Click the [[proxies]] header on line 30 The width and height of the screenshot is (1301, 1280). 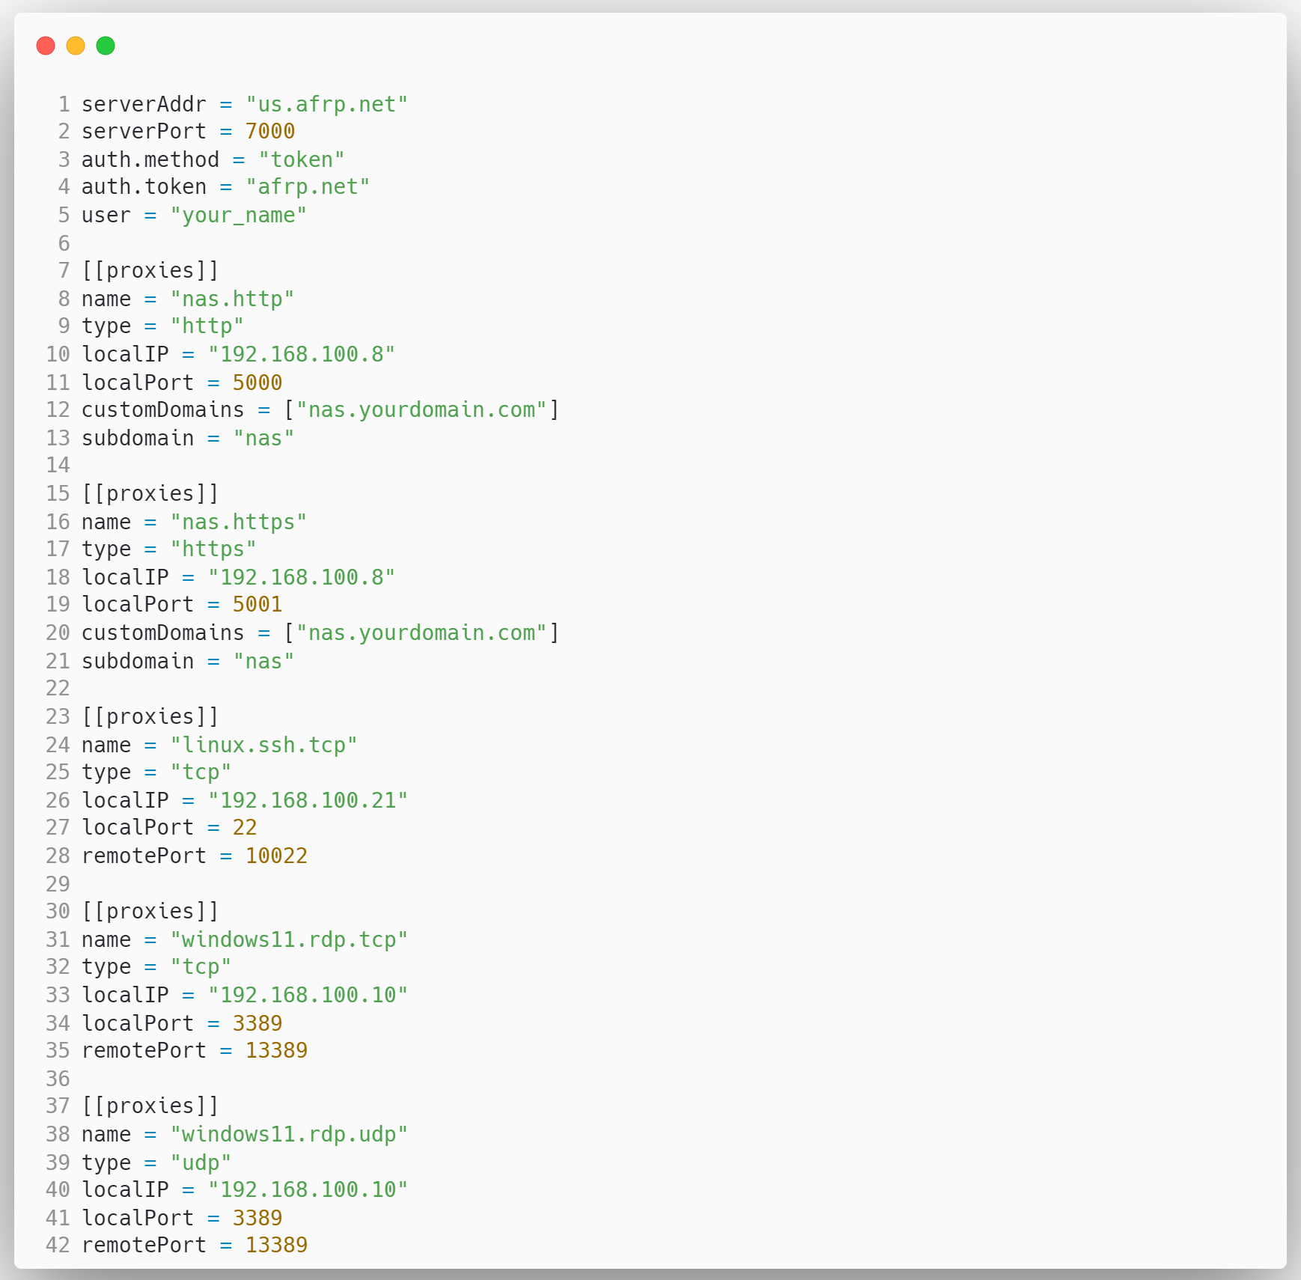(x=150, y=911)
